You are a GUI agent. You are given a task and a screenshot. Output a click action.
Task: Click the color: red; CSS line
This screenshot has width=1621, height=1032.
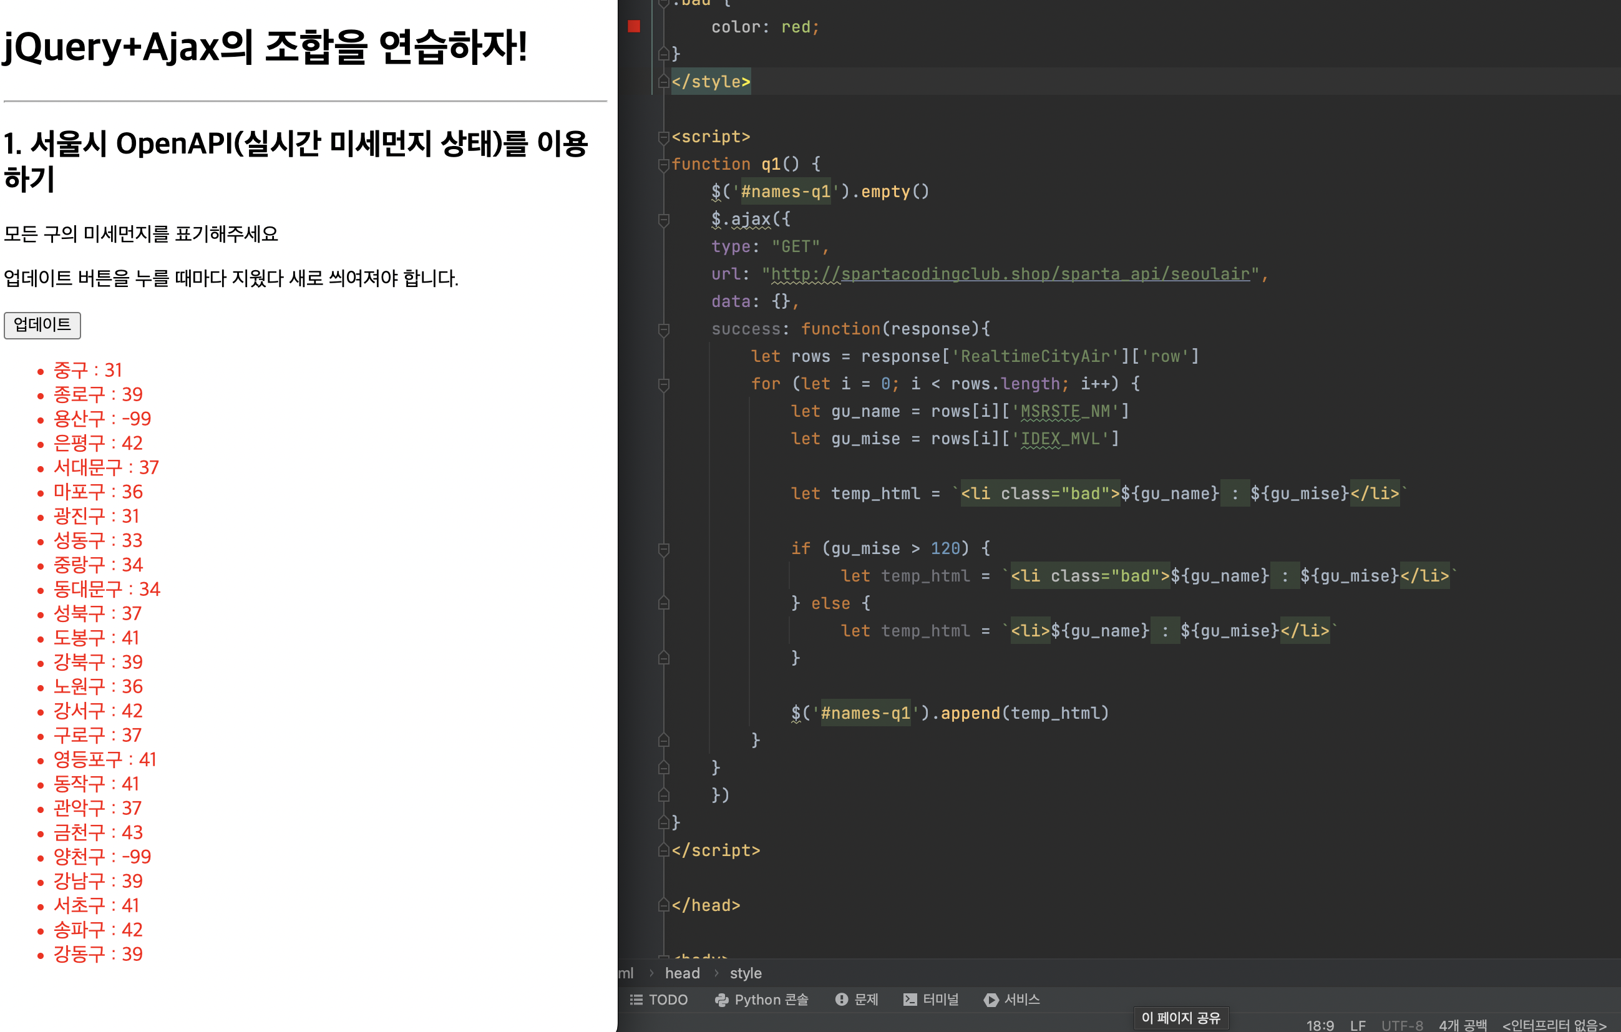(766, 27)
